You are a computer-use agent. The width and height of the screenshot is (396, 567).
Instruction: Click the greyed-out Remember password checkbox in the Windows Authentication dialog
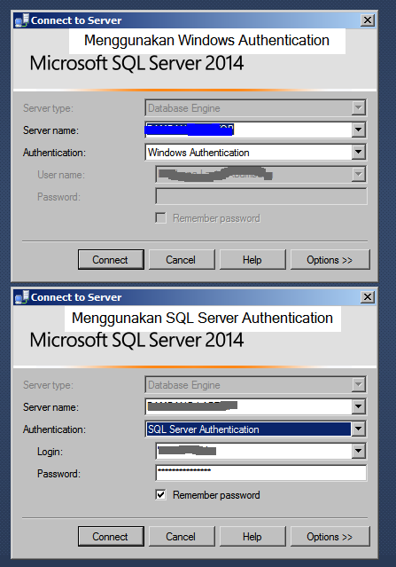coord(160,217)
